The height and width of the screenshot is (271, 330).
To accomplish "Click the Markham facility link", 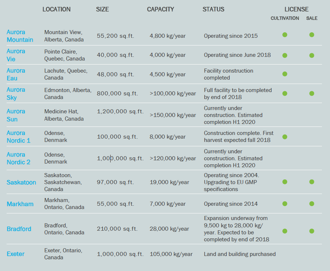I will click(20, 204).
